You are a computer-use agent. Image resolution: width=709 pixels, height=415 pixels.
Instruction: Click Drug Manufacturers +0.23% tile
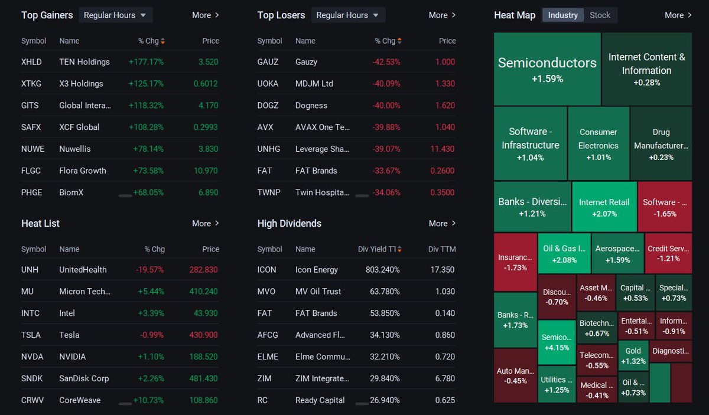pyautogui.click(x=661, y=143)
